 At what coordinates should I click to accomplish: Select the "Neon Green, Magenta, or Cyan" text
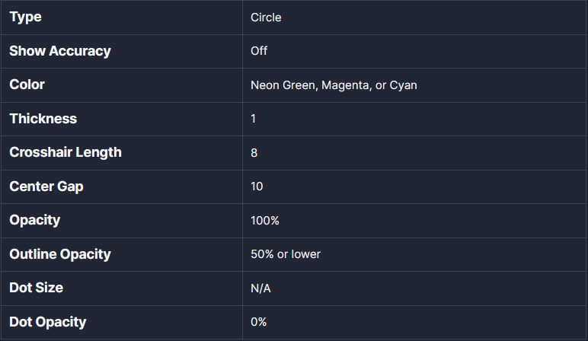point(334,85)
